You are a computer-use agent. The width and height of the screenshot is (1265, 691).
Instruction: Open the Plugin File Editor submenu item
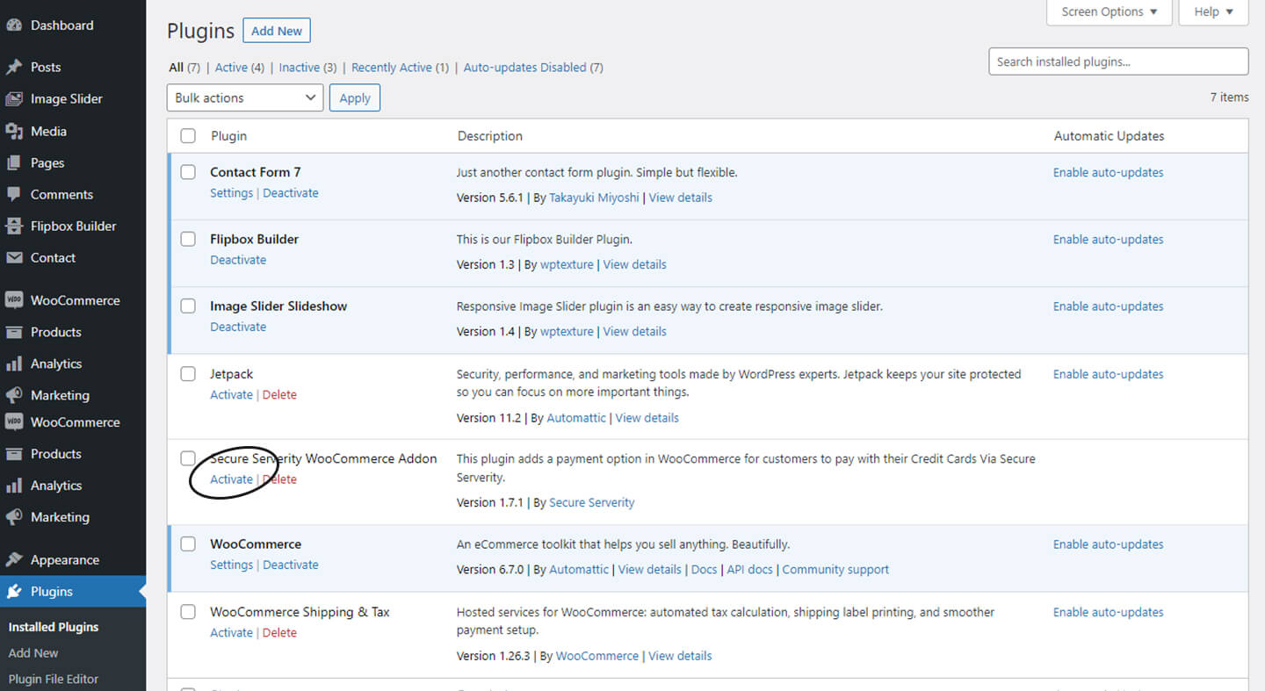pyautogui.click(x=54, y=679)
